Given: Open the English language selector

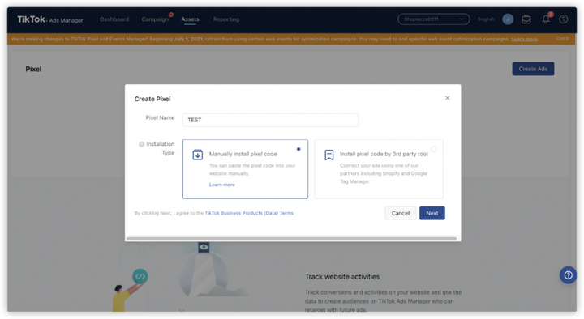Looking at the screenshot, I should tap(486, 19).
